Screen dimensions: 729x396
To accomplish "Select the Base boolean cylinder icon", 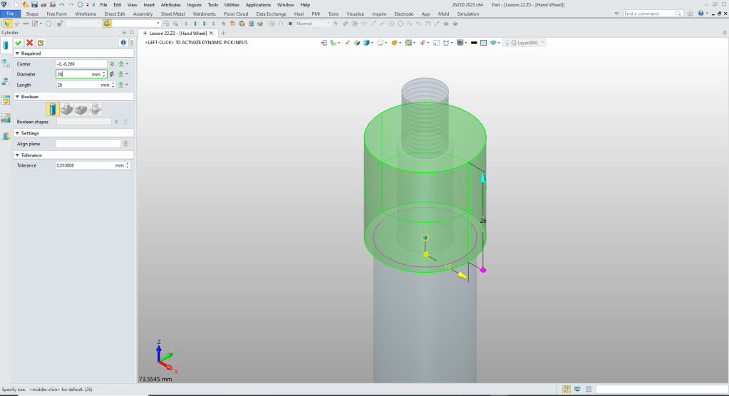I will [52, 109].
